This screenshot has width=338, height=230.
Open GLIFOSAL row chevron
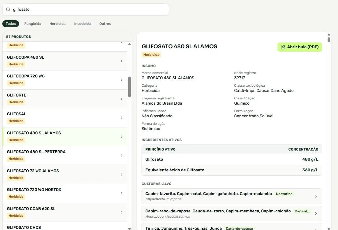tap(122, 118)
